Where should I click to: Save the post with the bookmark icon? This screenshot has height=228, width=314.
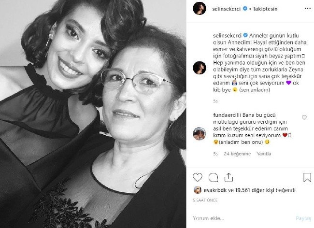(x=307, y=177)
